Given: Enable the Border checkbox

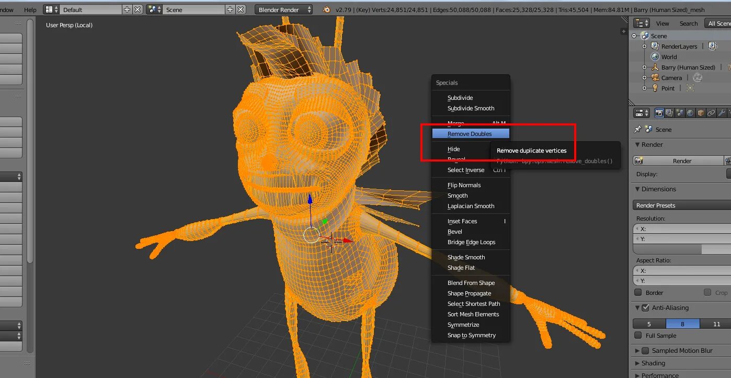Looking at the screenshot, I should (x=638, y=292).
